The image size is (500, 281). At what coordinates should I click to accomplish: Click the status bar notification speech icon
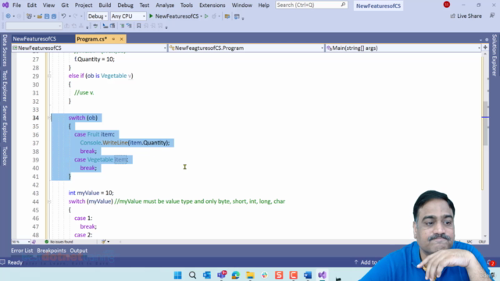[x=3, y=262]
